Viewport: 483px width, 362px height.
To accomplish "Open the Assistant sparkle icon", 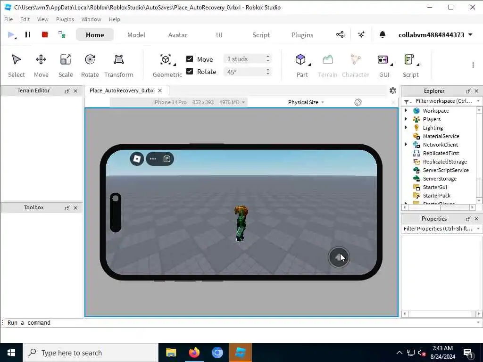I will 361,34.
